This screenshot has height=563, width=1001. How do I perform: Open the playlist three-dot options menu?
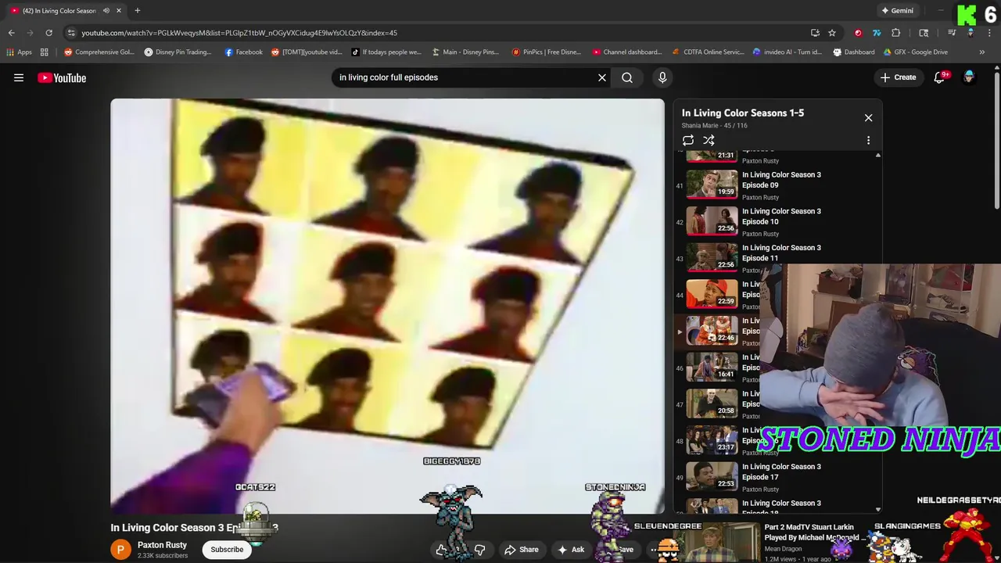click(868, 141)
